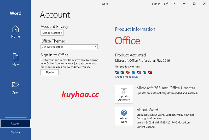
Task: Click the Access app icon
Action: coord(150,72)
